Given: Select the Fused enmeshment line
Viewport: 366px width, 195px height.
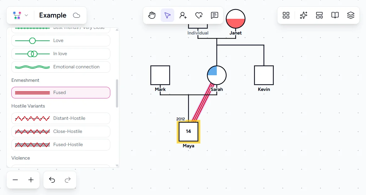Looking at the screenshot, I should (x=61, y=92).
